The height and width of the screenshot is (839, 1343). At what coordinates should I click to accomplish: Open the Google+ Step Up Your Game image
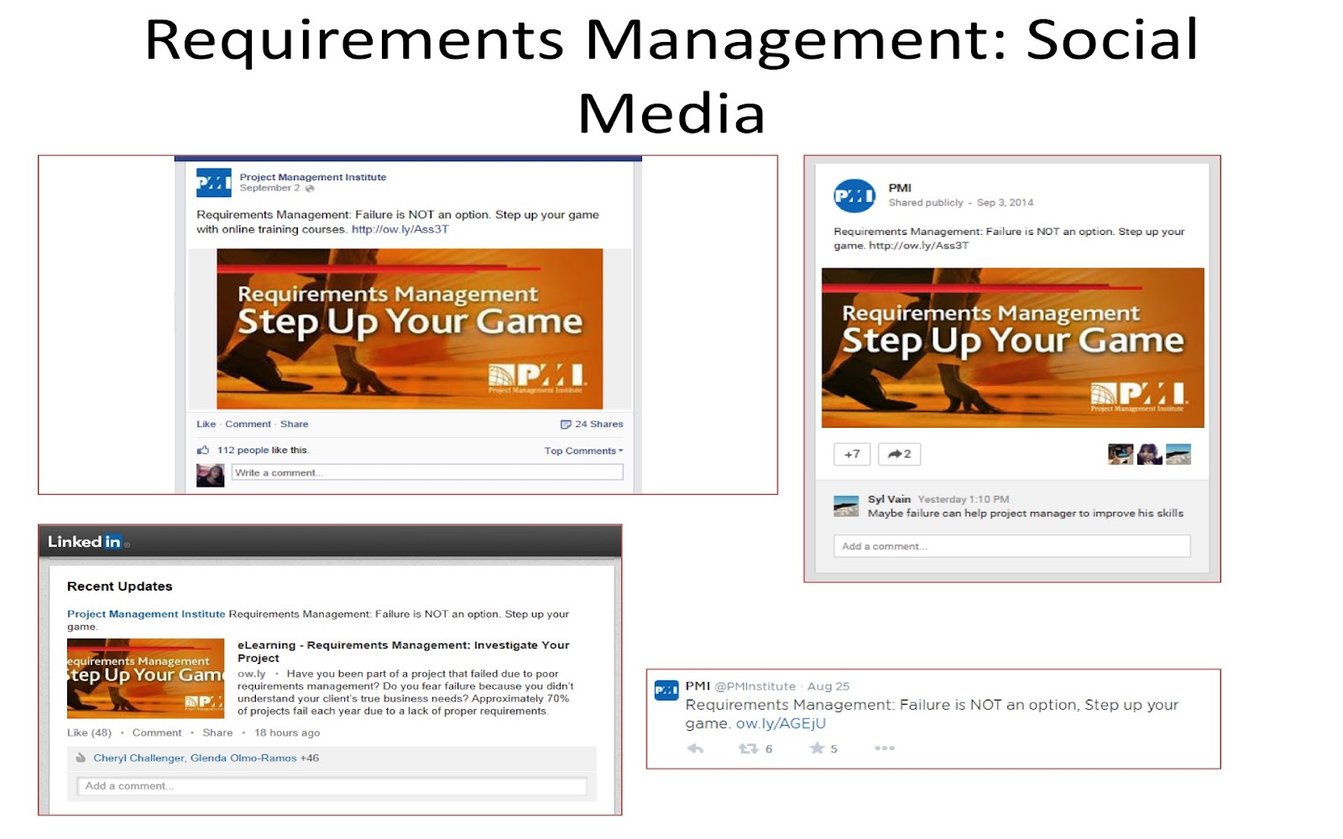[1012, 348]
